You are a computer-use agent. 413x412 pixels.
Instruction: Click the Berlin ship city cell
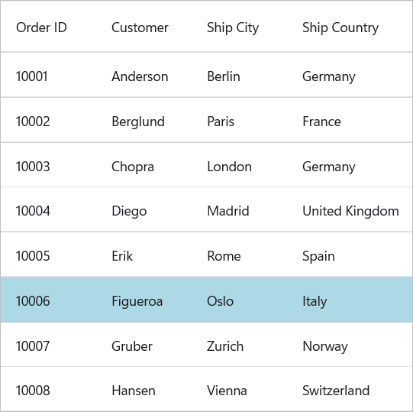pyautogui.click(x=239, y=75)
